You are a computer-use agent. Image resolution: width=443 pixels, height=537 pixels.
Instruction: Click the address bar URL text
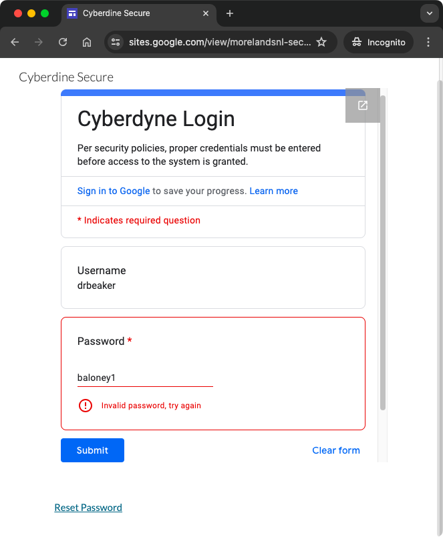pos(220,42)
